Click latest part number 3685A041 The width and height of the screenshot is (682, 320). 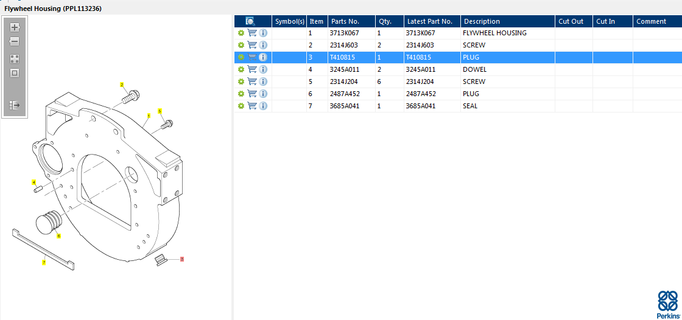[421, 106]
